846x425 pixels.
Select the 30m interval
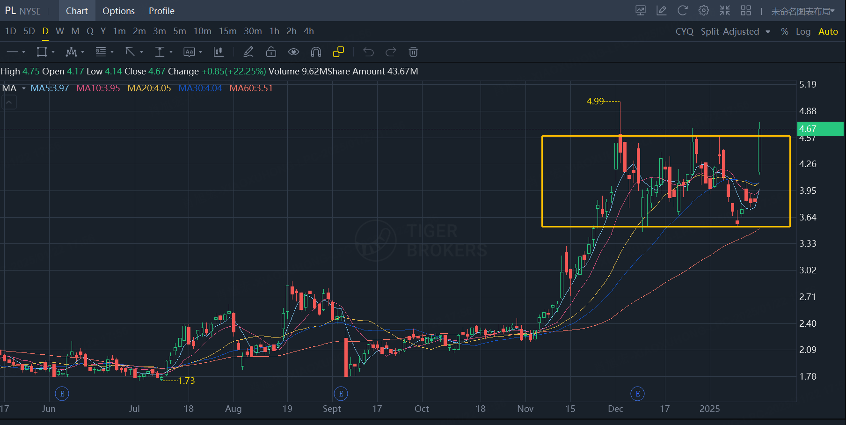pyautogui.click(x=253, y=31)
